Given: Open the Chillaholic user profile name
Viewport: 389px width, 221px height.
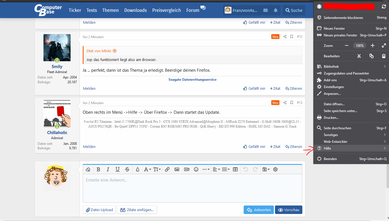Looking at the screenshot, I should click(x=57, y=133).
